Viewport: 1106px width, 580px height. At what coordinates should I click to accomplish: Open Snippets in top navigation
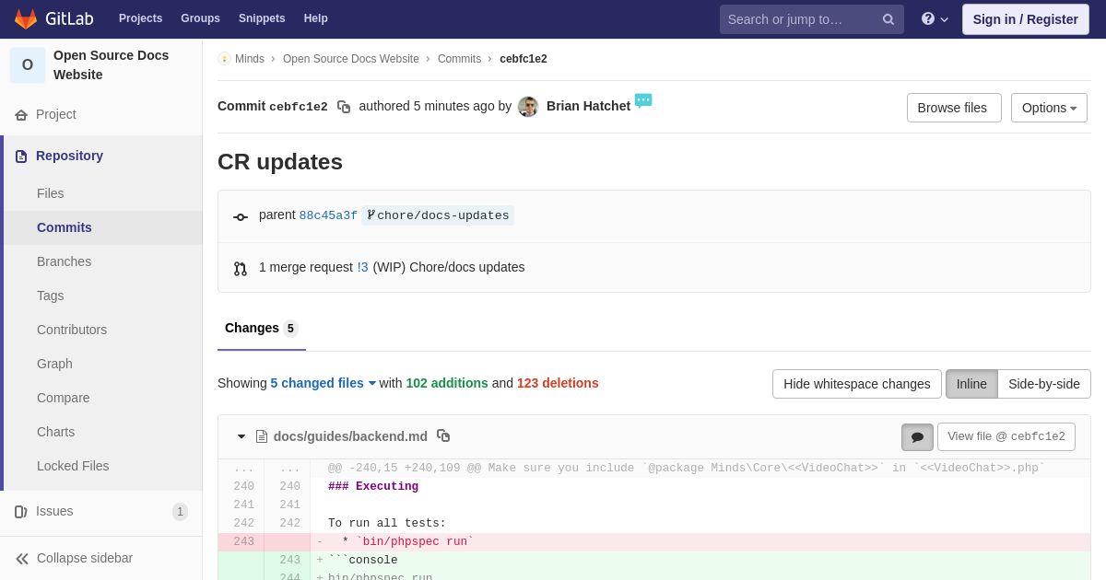point(262,18)
